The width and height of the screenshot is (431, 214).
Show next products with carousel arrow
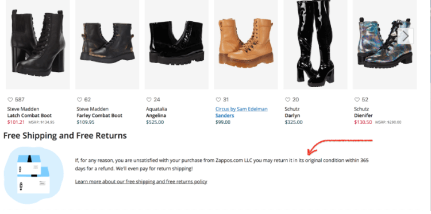point(406,36)
